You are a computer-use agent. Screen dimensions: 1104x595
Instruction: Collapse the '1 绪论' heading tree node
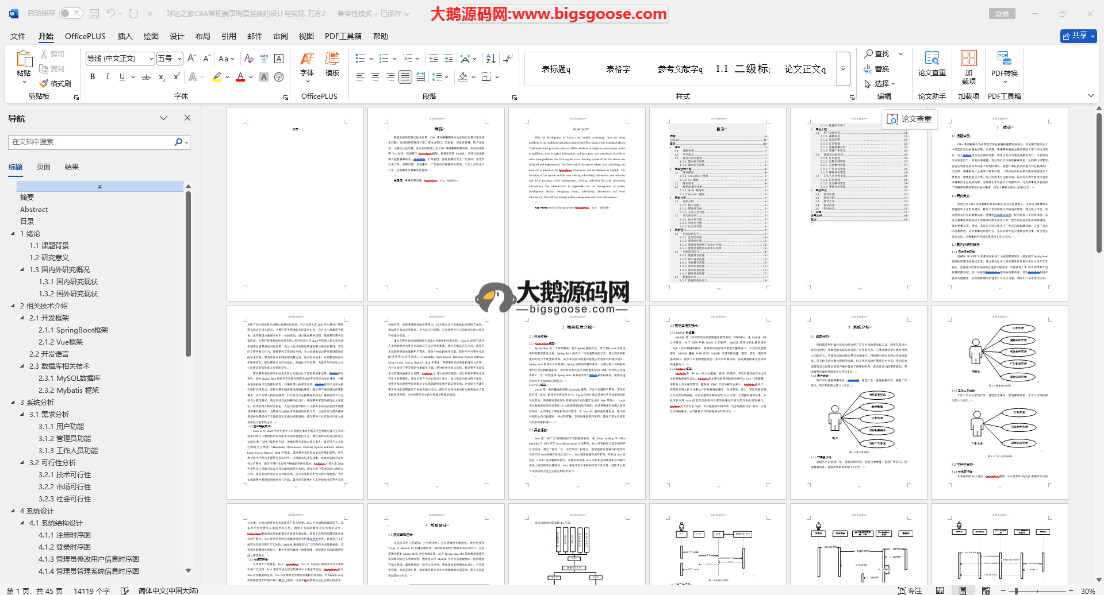point(13,234)
